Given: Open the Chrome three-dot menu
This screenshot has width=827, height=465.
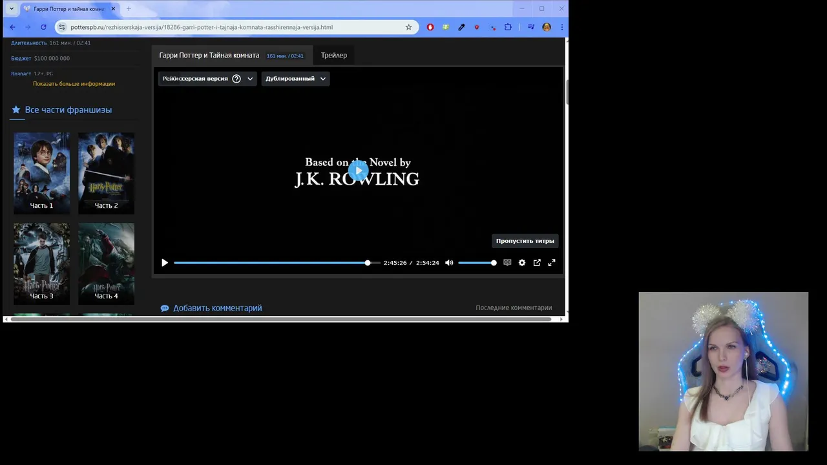Looking at the screenshot, I should click(561, 27).
